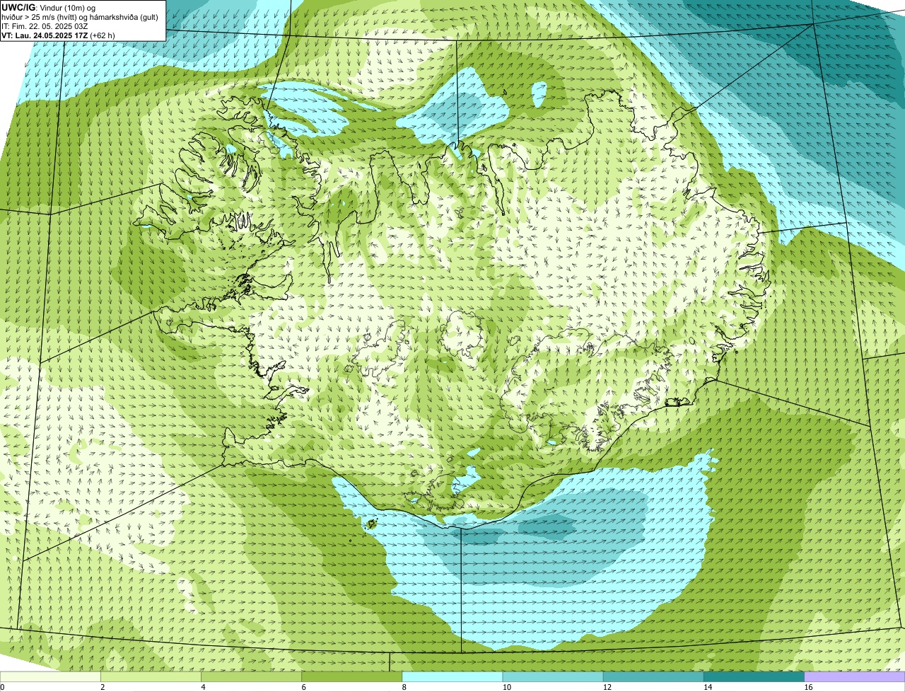
Task: Pick the 12–14 m/s teal legend swatch
Action: point(653,677)
